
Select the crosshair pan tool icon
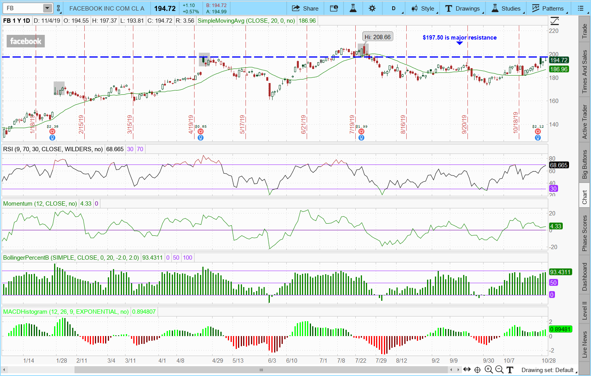477,369
